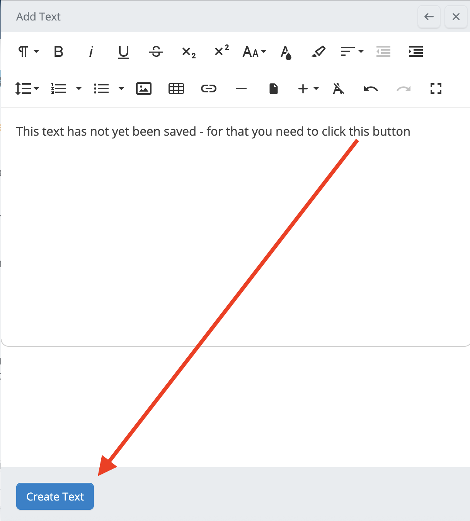Click the Create Text button
Image resolution: width=470 pixels, height=521 pixels.
[55, 496]
